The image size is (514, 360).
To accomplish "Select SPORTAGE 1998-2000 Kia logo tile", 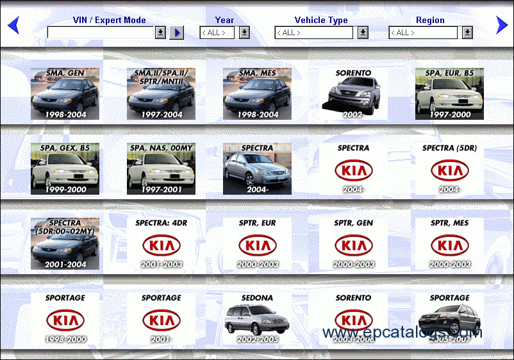I will [65, 320].
